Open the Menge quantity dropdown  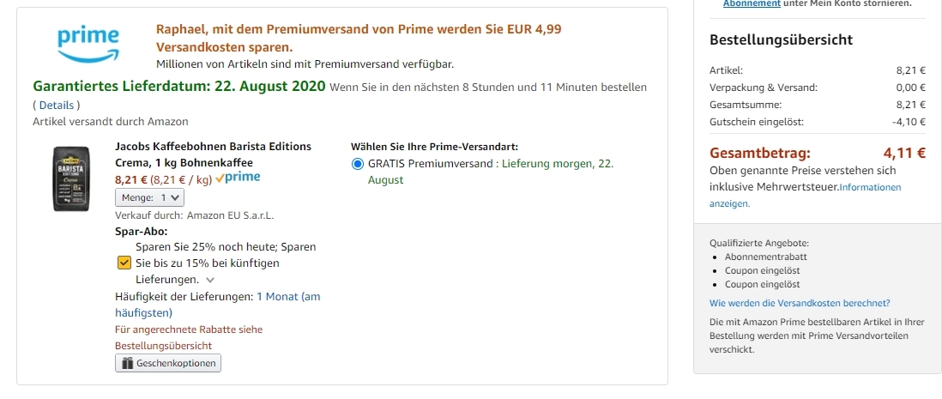149,197
